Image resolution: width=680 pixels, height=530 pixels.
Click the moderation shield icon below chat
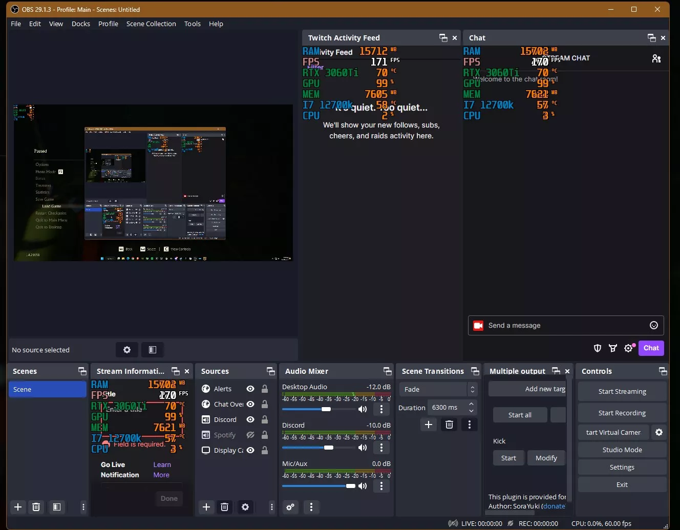coord(597,348)
